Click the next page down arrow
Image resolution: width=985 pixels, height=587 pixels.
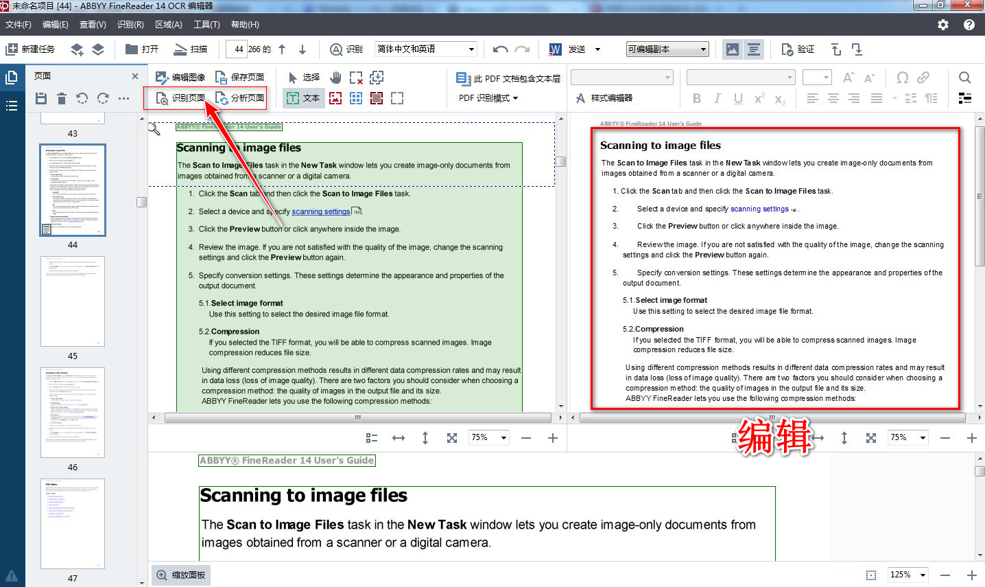[x=302, y=49]
